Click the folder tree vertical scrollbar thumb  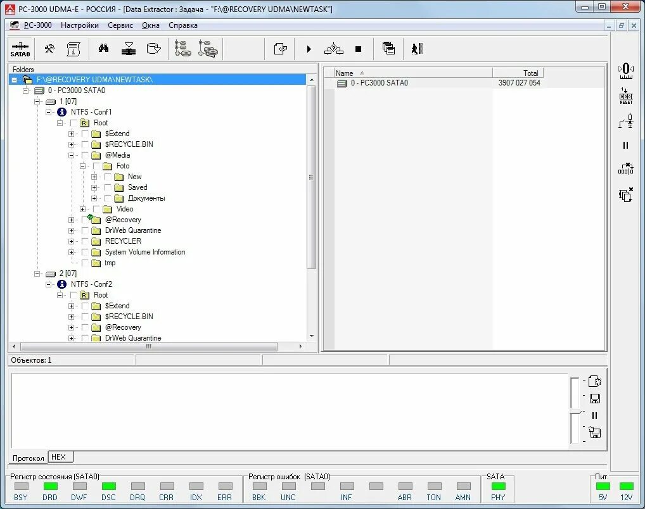tap(311, 177)
